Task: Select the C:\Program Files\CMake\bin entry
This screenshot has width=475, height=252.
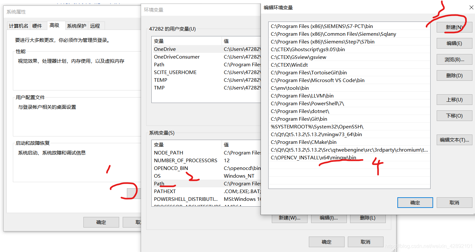Action: click(x=349, y=142)
